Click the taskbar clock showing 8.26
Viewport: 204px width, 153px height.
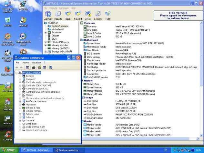pos(199,150)
